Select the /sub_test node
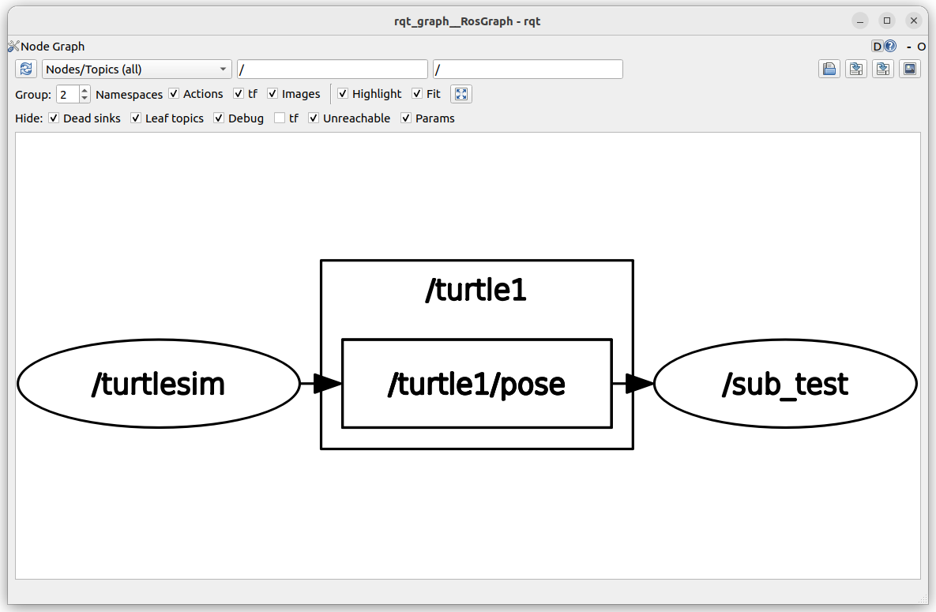This screenshot has width=936, height=612. pos(786,383)
